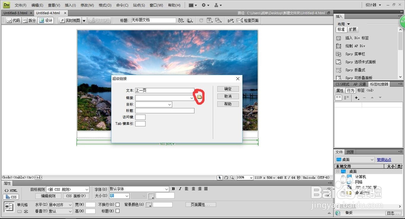Select Expanded layout mode

click(353, 29)
